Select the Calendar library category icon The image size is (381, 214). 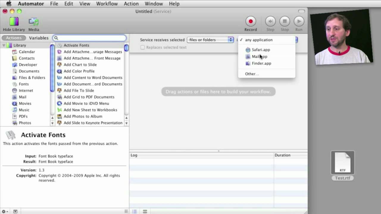14,52
